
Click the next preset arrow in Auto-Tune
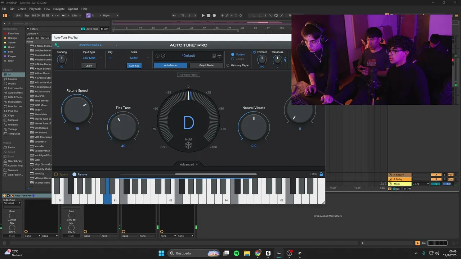pos(163,56)
